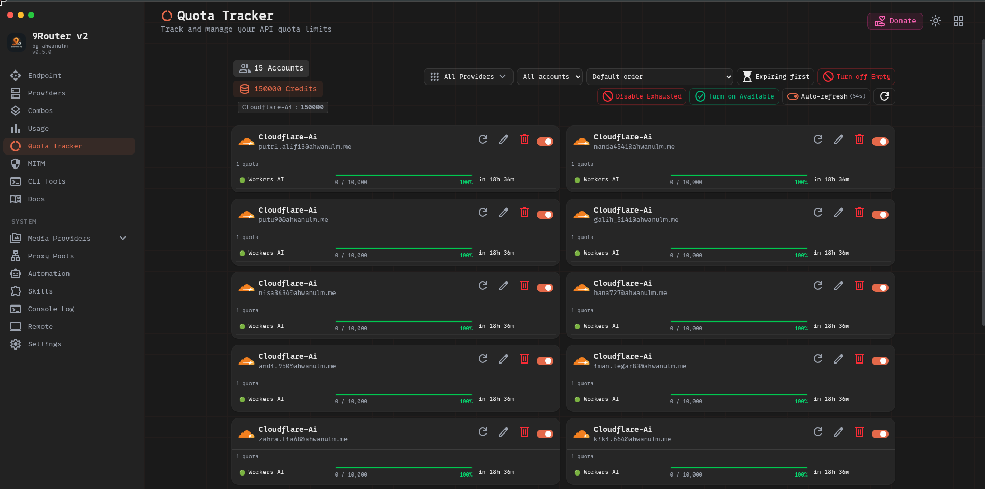This screenshot has width=985, height=489.
Task: Edit the putu90 account
Action: click(x=504, y=213)
